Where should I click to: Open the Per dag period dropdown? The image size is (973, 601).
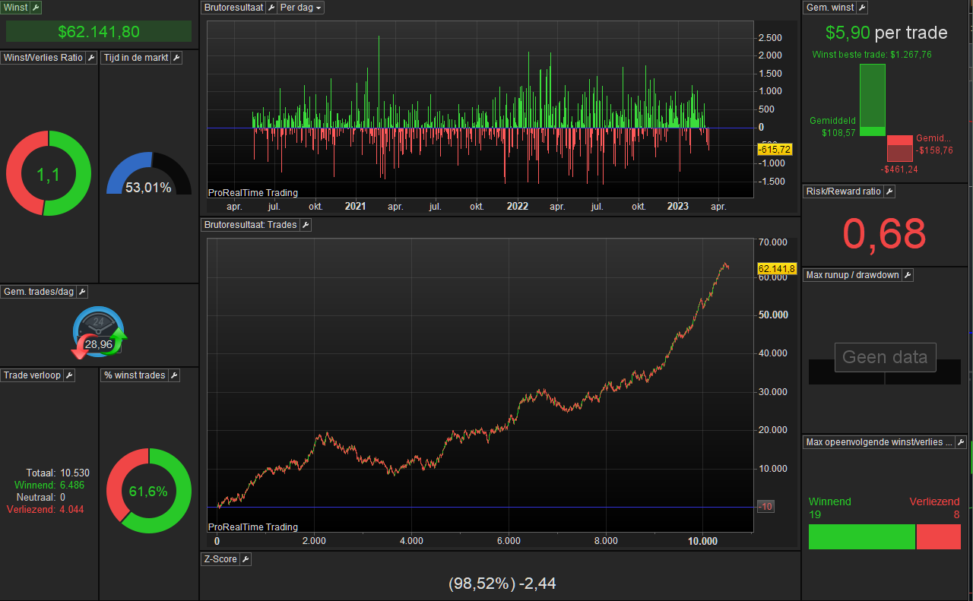click(x=301, y=8)
